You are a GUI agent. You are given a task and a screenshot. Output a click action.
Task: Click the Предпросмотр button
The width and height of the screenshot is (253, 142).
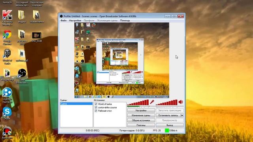tap(170, 120)
